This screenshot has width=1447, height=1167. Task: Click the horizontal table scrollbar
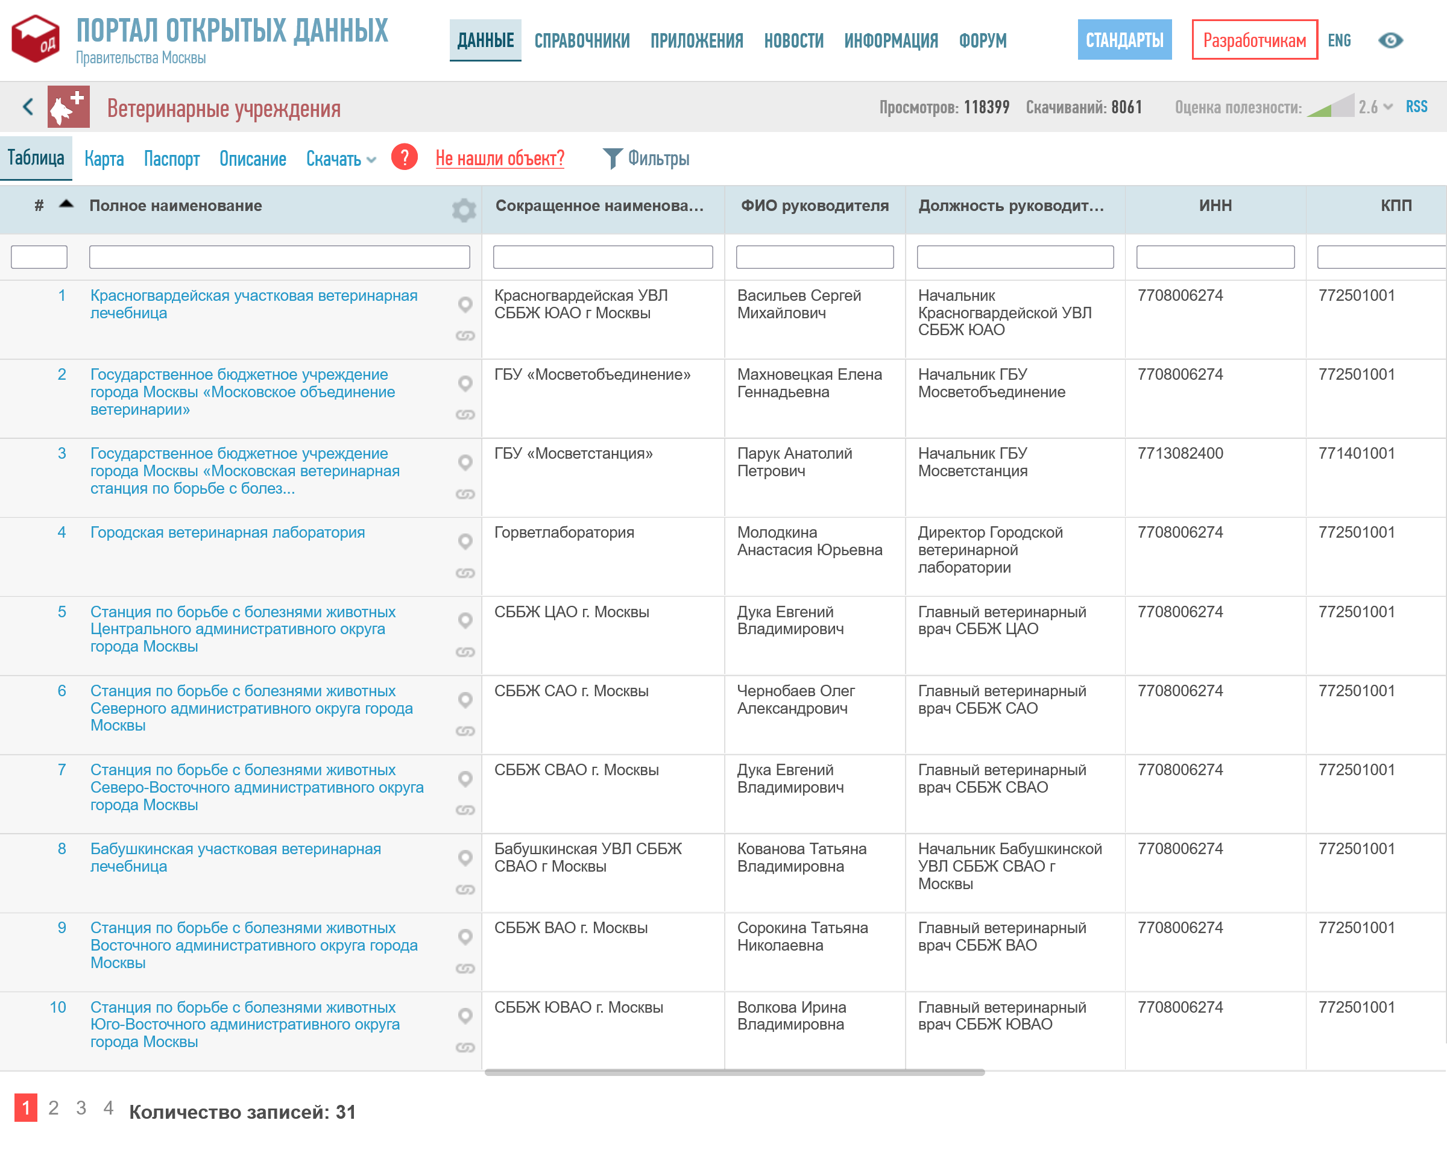[734, 1072]
